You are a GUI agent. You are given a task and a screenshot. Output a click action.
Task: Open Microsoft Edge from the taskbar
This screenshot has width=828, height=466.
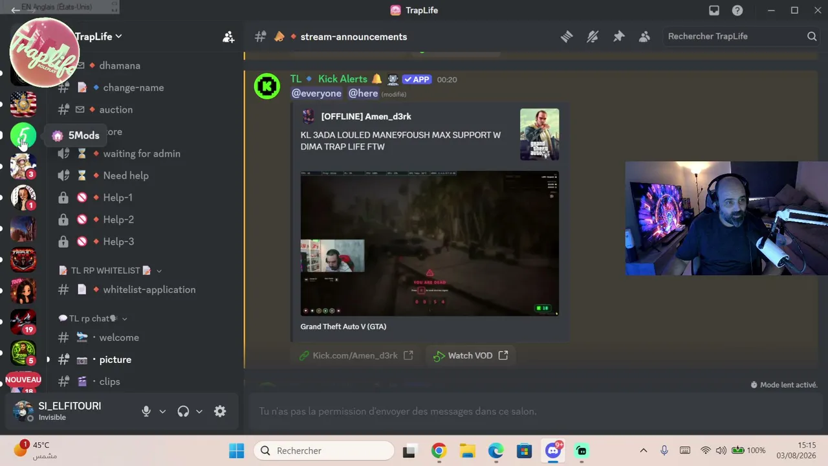[x=496, y=450]
